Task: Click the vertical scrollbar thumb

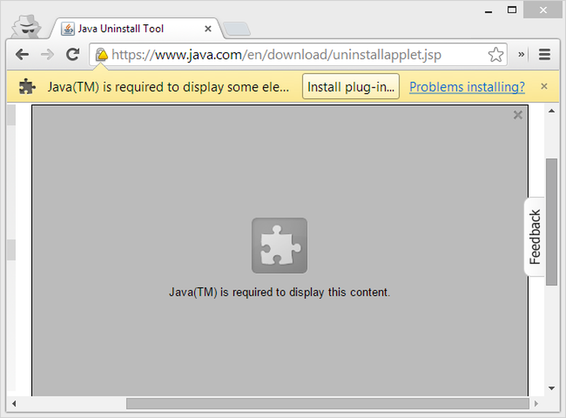Action: [x=551, y=222]
